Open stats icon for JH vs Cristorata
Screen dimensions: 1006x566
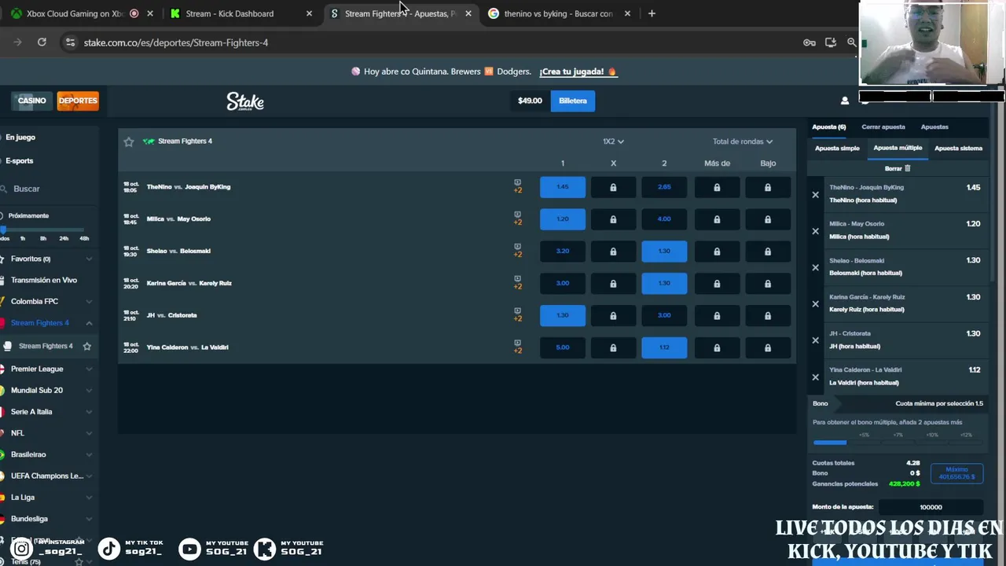coord(517,311)
